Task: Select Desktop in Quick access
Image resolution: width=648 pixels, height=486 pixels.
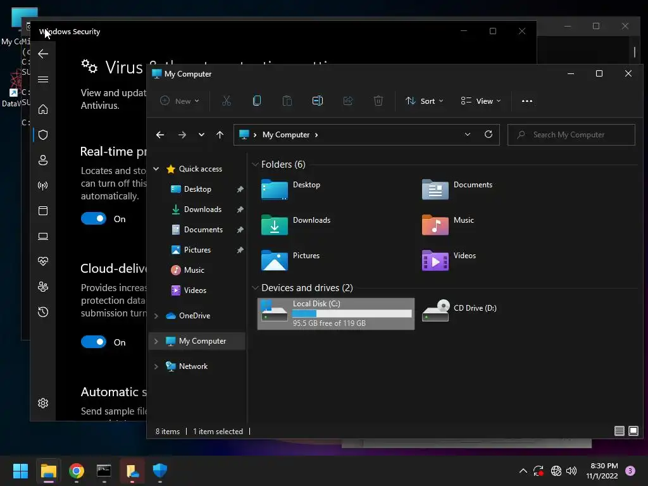Action: pos(197,189)
